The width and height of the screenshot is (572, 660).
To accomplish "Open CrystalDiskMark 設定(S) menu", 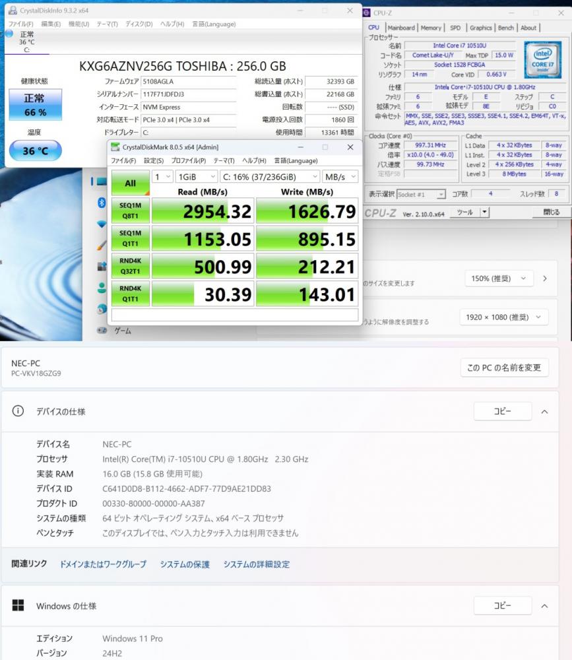I will 154,161.
